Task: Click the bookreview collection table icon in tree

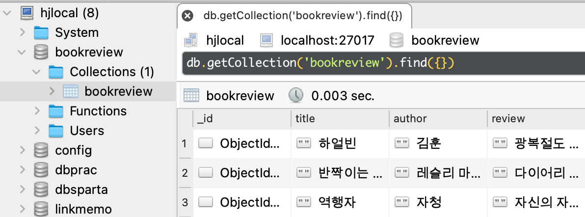Action: [x=71, y=91]
